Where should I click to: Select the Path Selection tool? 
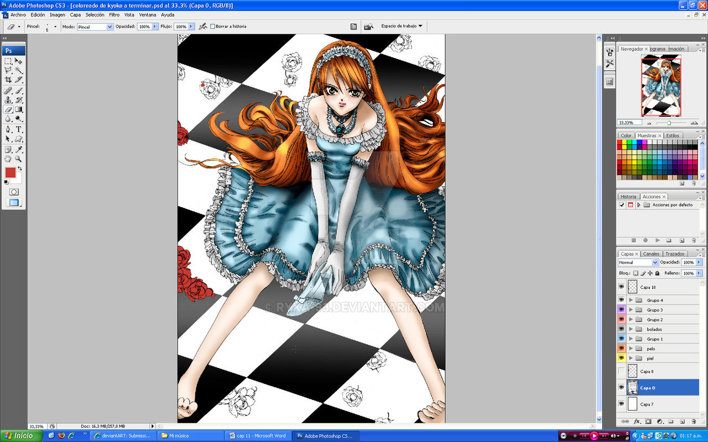(8, 139)
